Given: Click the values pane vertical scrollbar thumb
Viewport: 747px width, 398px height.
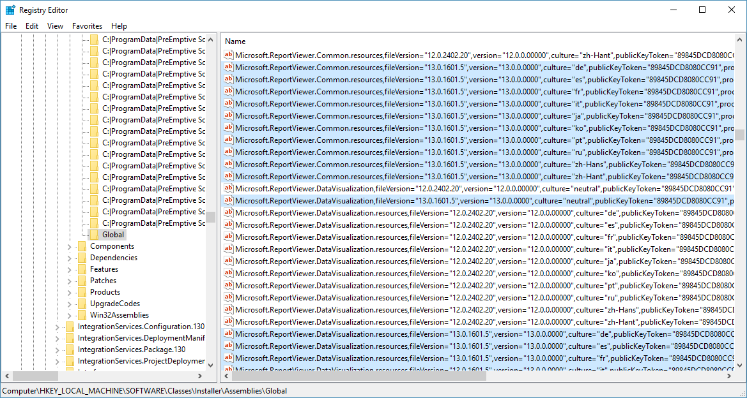Looking at the screenshot, I should click(x=740, y=135).
